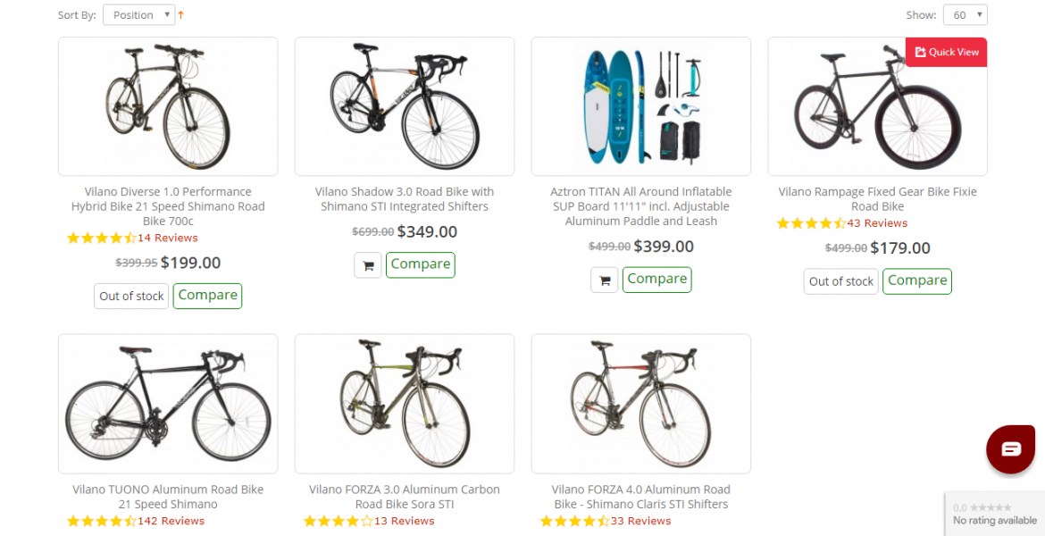Image resolution: width=1045 pixels, height=536 pixels.
Task: Open 13 Reviews for FORZA 3.0
Action: [x=404, y=521]
